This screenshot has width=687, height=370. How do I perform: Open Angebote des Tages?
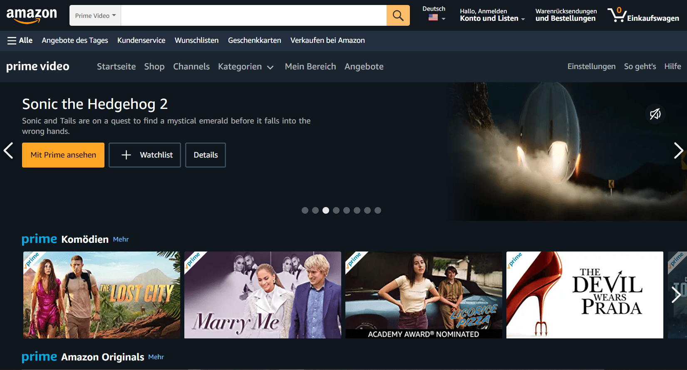coord(75,40)
